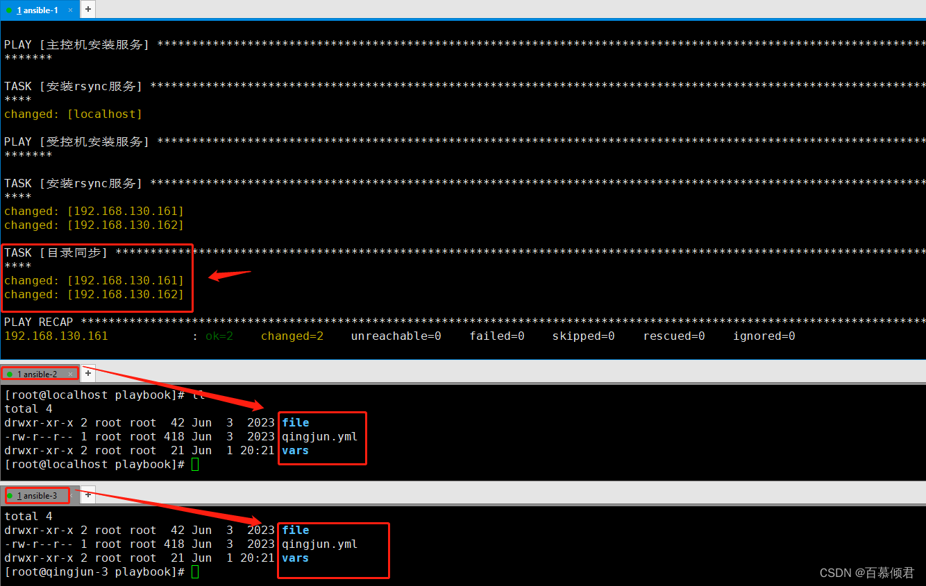Close the ansible-2 tab with its x

click(70, 374)
